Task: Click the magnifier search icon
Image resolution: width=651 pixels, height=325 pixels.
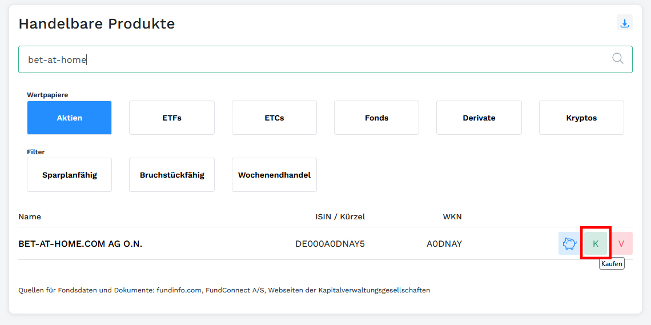Action: [617, 58]
